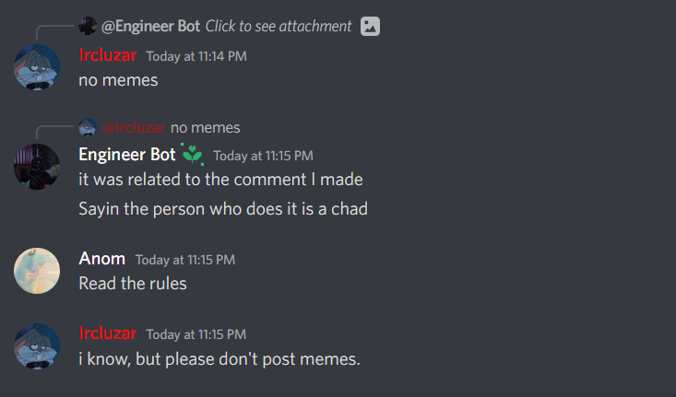Select the 'Read the rules' message
Viewport: 676px width, 397px height.
click(133, 284)
